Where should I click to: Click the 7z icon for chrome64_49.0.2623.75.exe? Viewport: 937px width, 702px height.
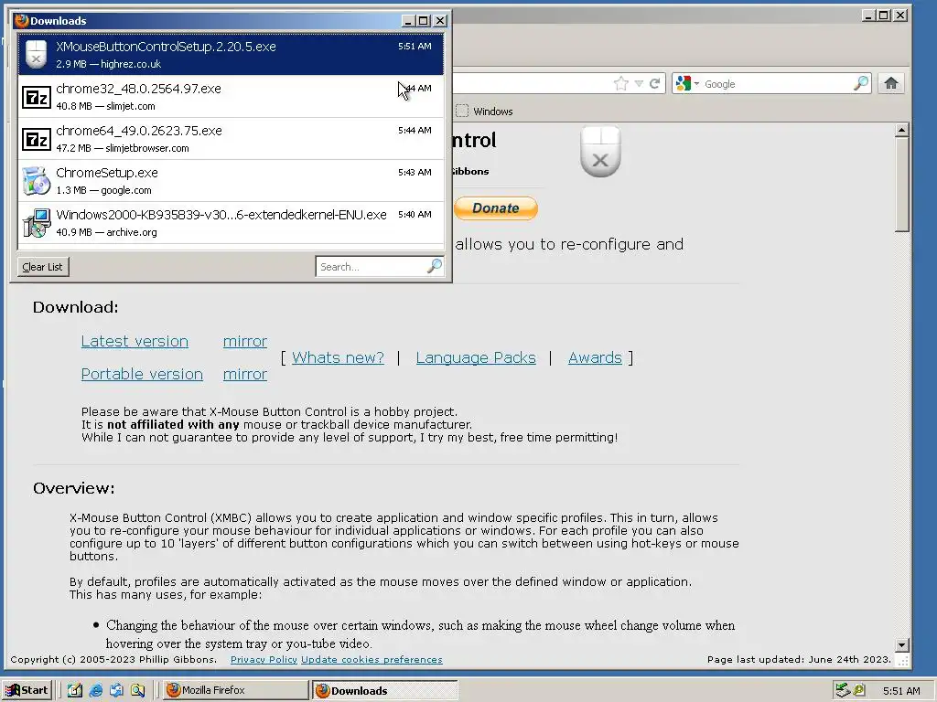click(x=37, y=139)
